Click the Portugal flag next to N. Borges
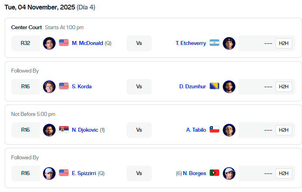The width and height of the screenshot is (302, 192). click(214, 173)
